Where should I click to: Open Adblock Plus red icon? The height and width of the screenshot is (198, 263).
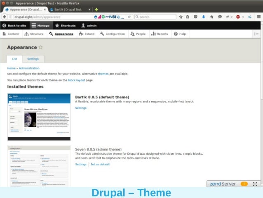[x=238, y=17]
